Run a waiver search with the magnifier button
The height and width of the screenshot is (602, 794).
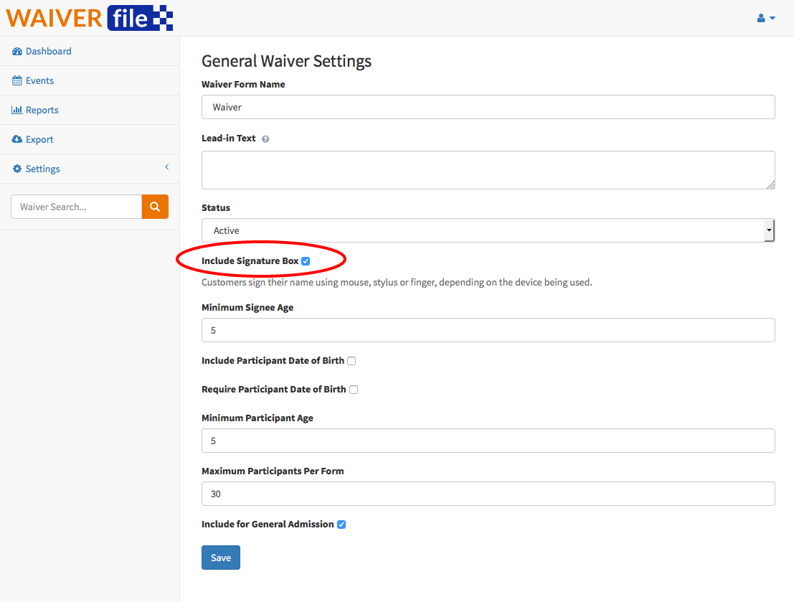coord(155,207)
